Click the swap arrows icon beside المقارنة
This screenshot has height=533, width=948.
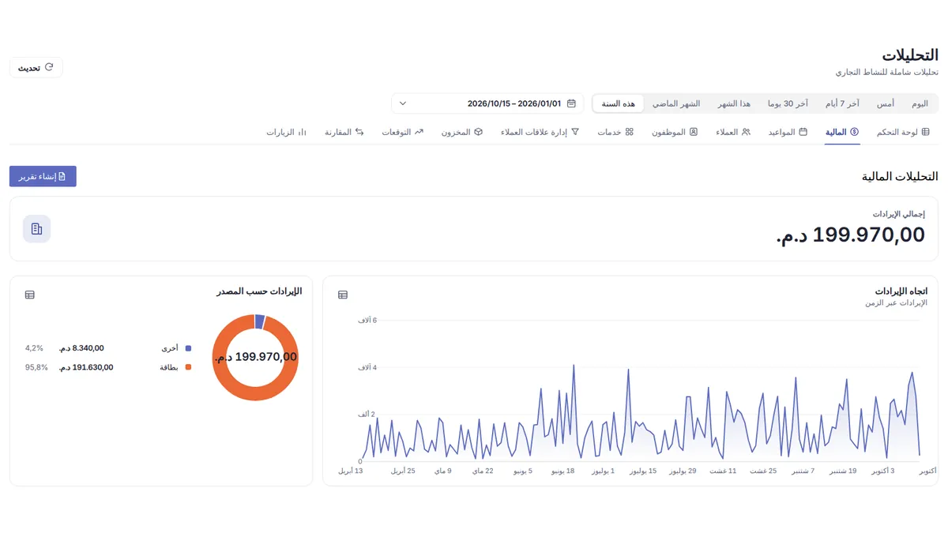click(x=359, y=132)
